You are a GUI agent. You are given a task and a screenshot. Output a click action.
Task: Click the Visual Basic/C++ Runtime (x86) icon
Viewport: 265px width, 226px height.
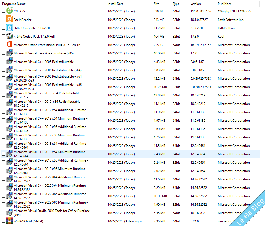(x=10, y=53)
